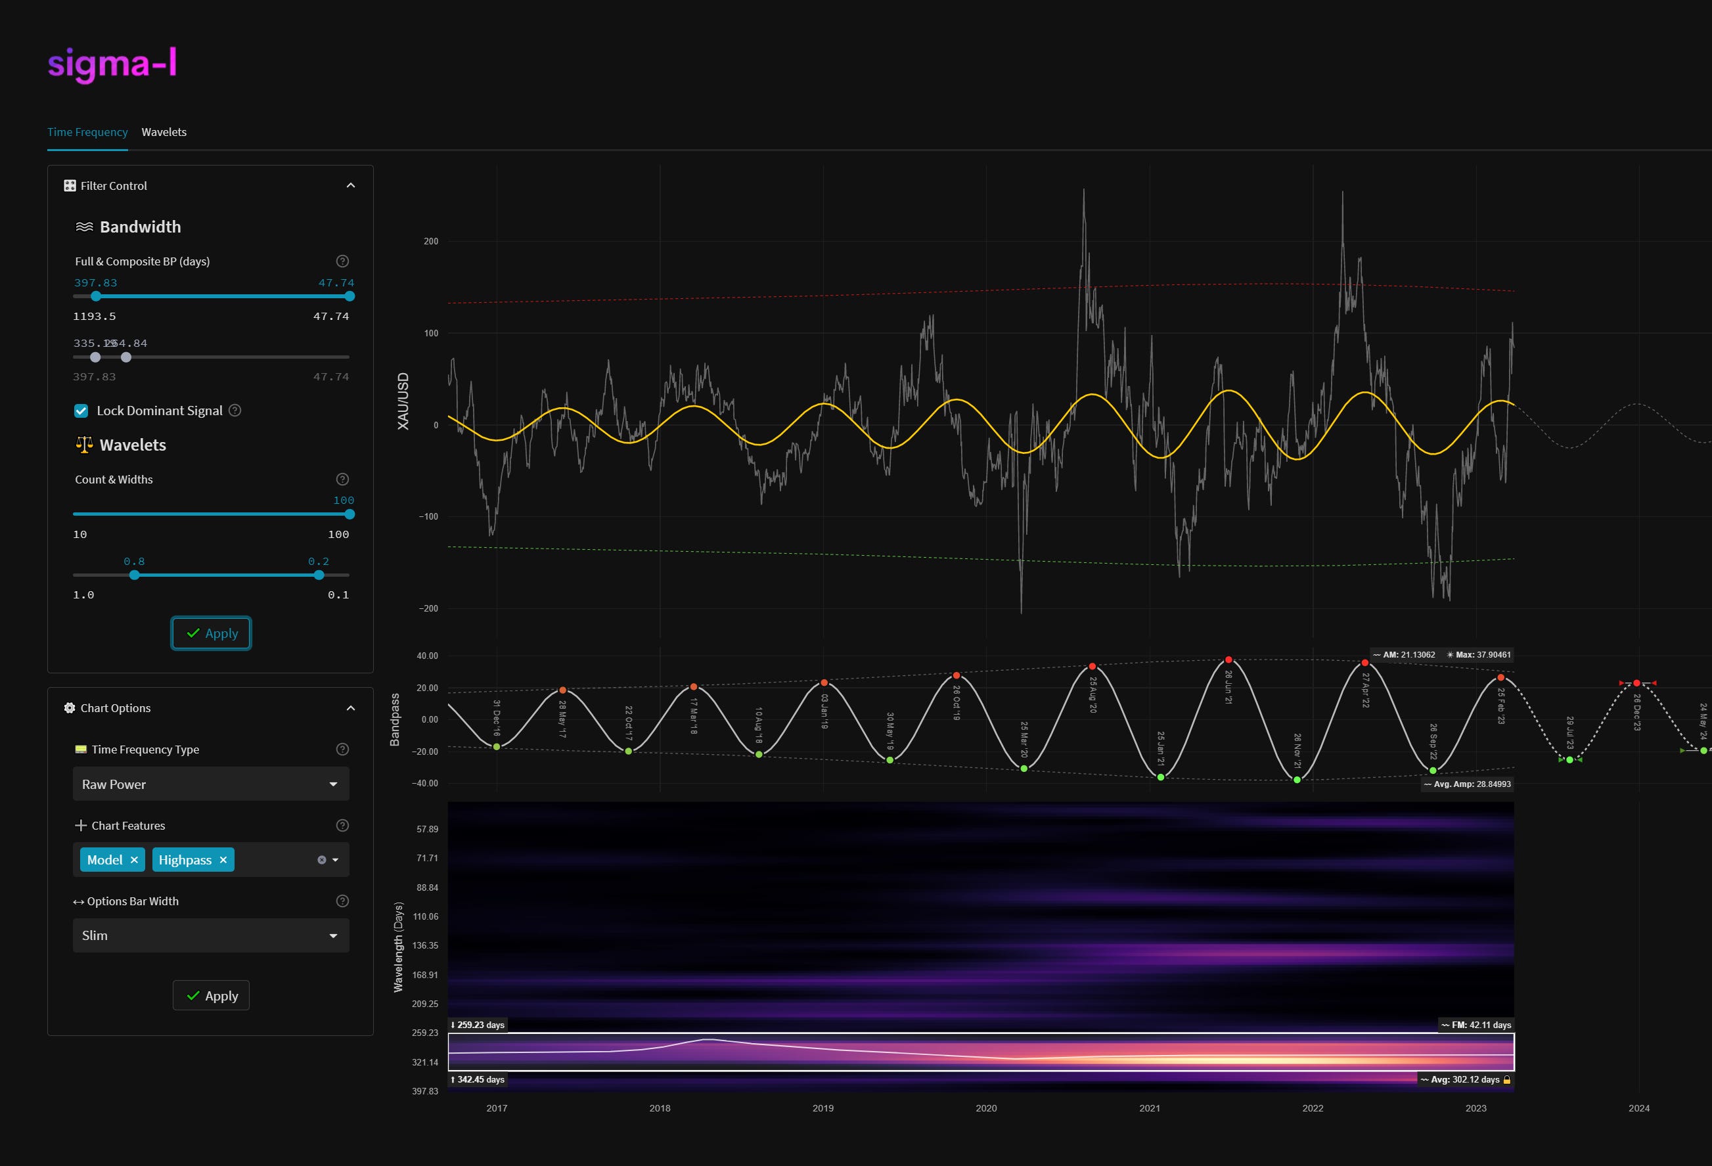Collapse the Filter Control panel
The height and width of the screenshot is (1166, 1712).
click(351, 186)
